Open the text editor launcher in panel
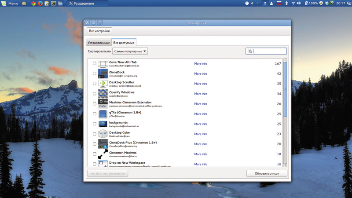The width and height of the screenshot is (352, 198). (x=47, y=4)
